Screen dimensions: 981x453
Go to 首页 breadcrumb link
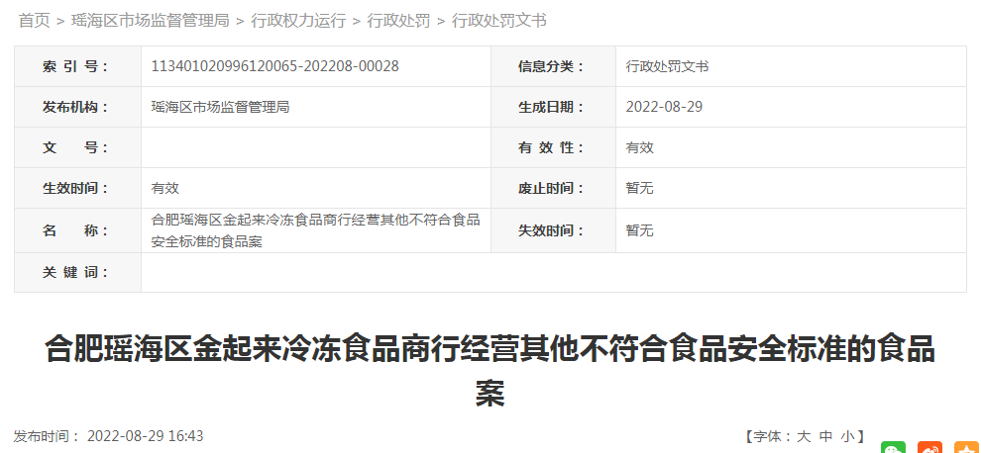35,21
